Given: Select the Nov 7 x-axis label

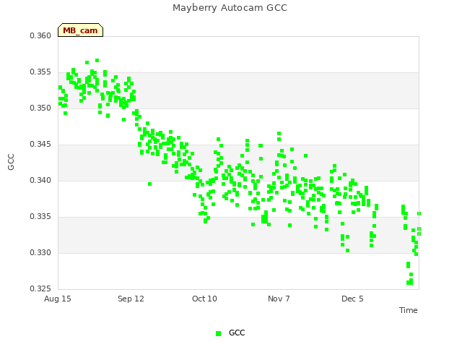Looking at the screenshot, I should 279,299.
